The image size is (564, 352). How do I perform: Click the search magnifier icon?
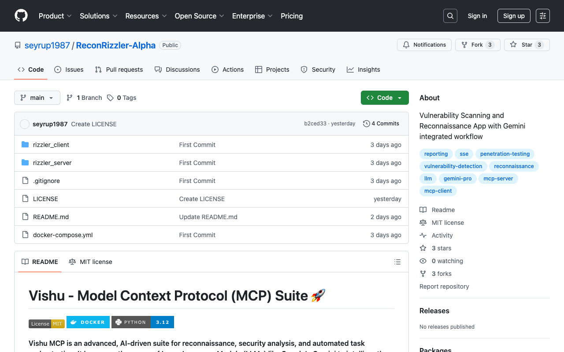(450, 16)
